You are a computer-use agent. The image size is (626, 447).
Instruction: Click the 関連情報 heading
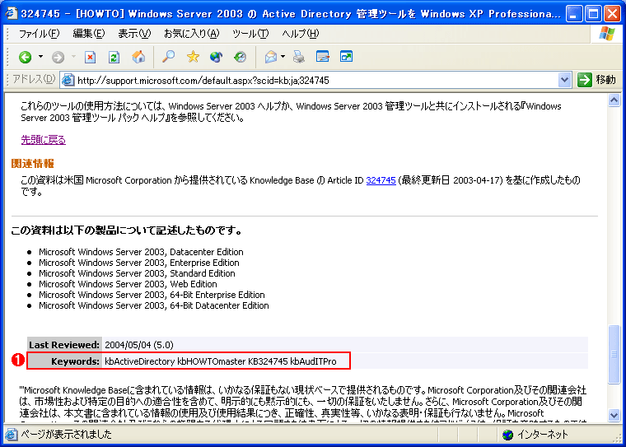tap(32, 163)
